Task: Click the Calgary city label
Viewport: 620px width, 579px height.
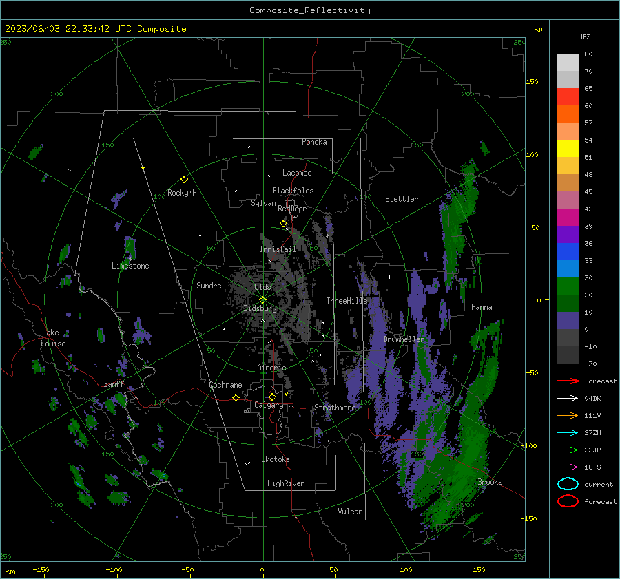Action: coord(269,405)
